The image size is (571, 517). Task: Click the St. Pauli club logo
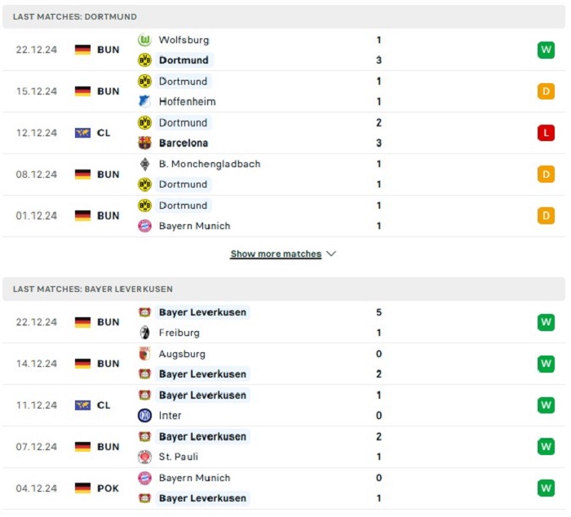coord(144,457)
